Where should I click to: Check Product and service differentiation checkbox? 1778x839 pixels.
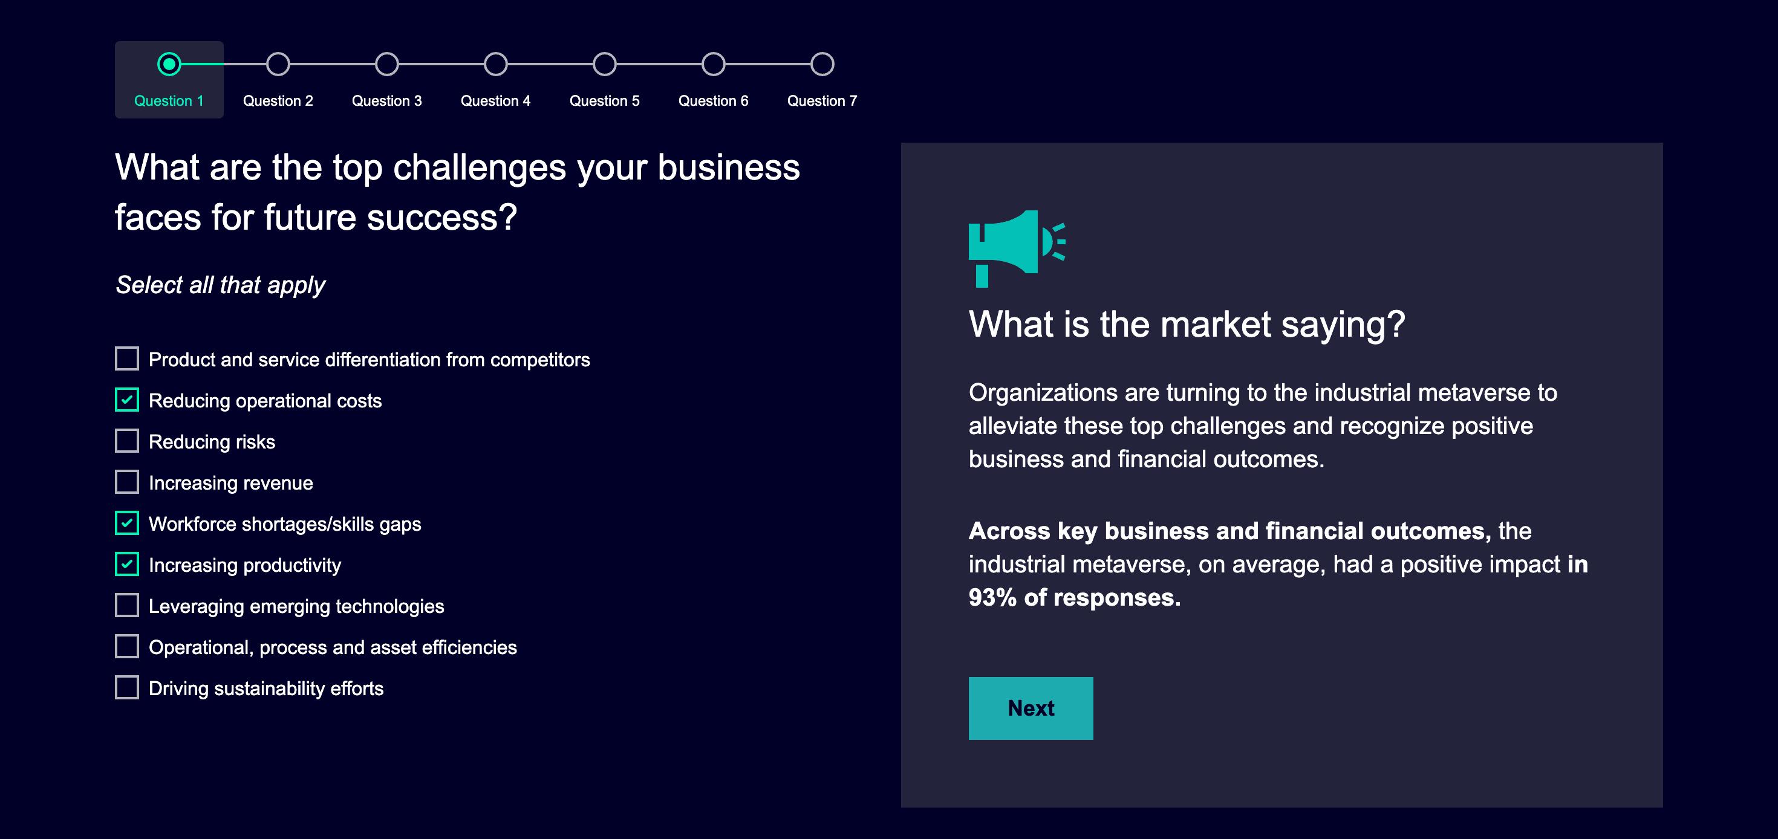point(127,359)
